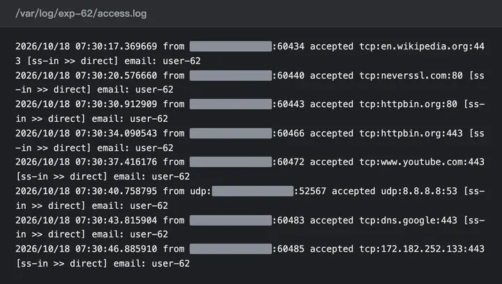Click the udp:8.8.8.8:53 destination text

(x=419, y=191)
